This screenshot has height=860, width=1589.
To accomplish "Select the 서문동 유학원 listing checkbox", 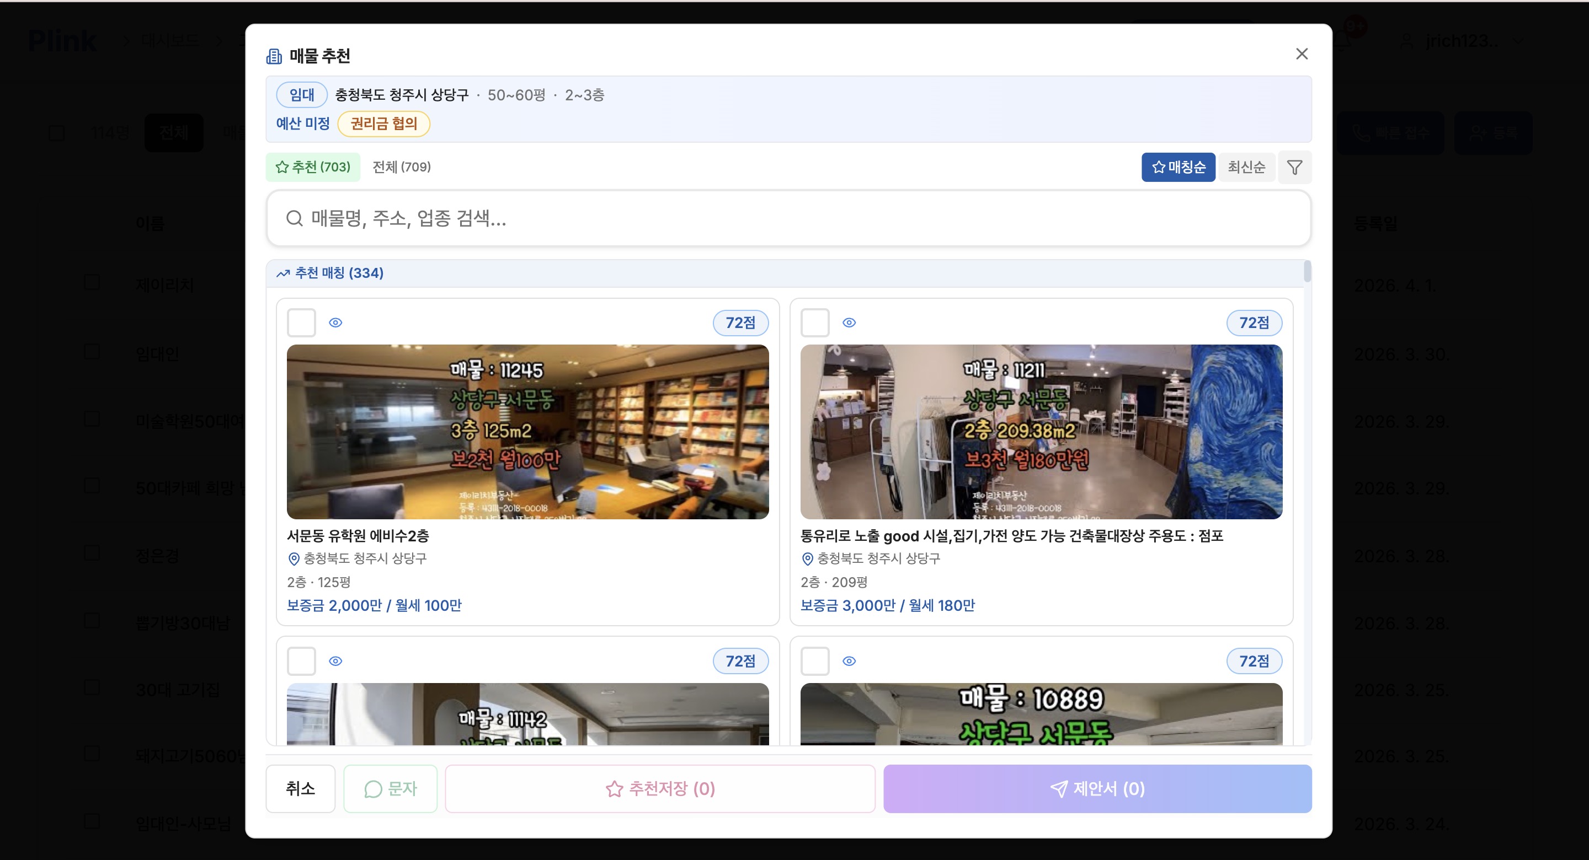I will 302,322.
